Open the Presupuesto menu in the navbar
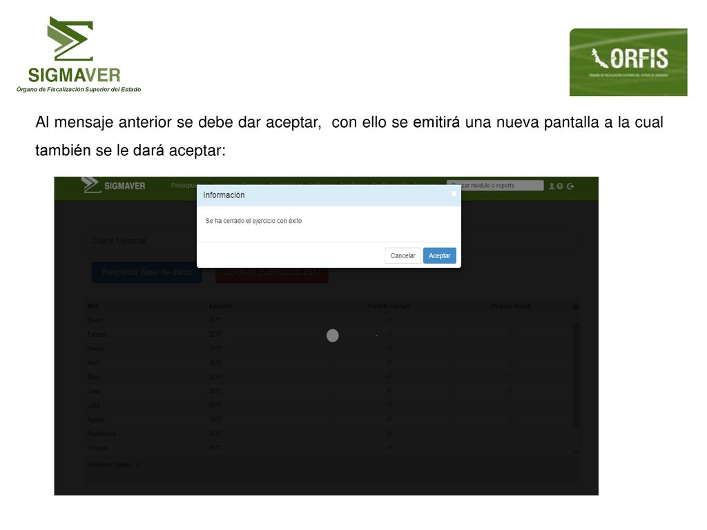Screen dimensions: 707x530 click(x=184, y=185)
